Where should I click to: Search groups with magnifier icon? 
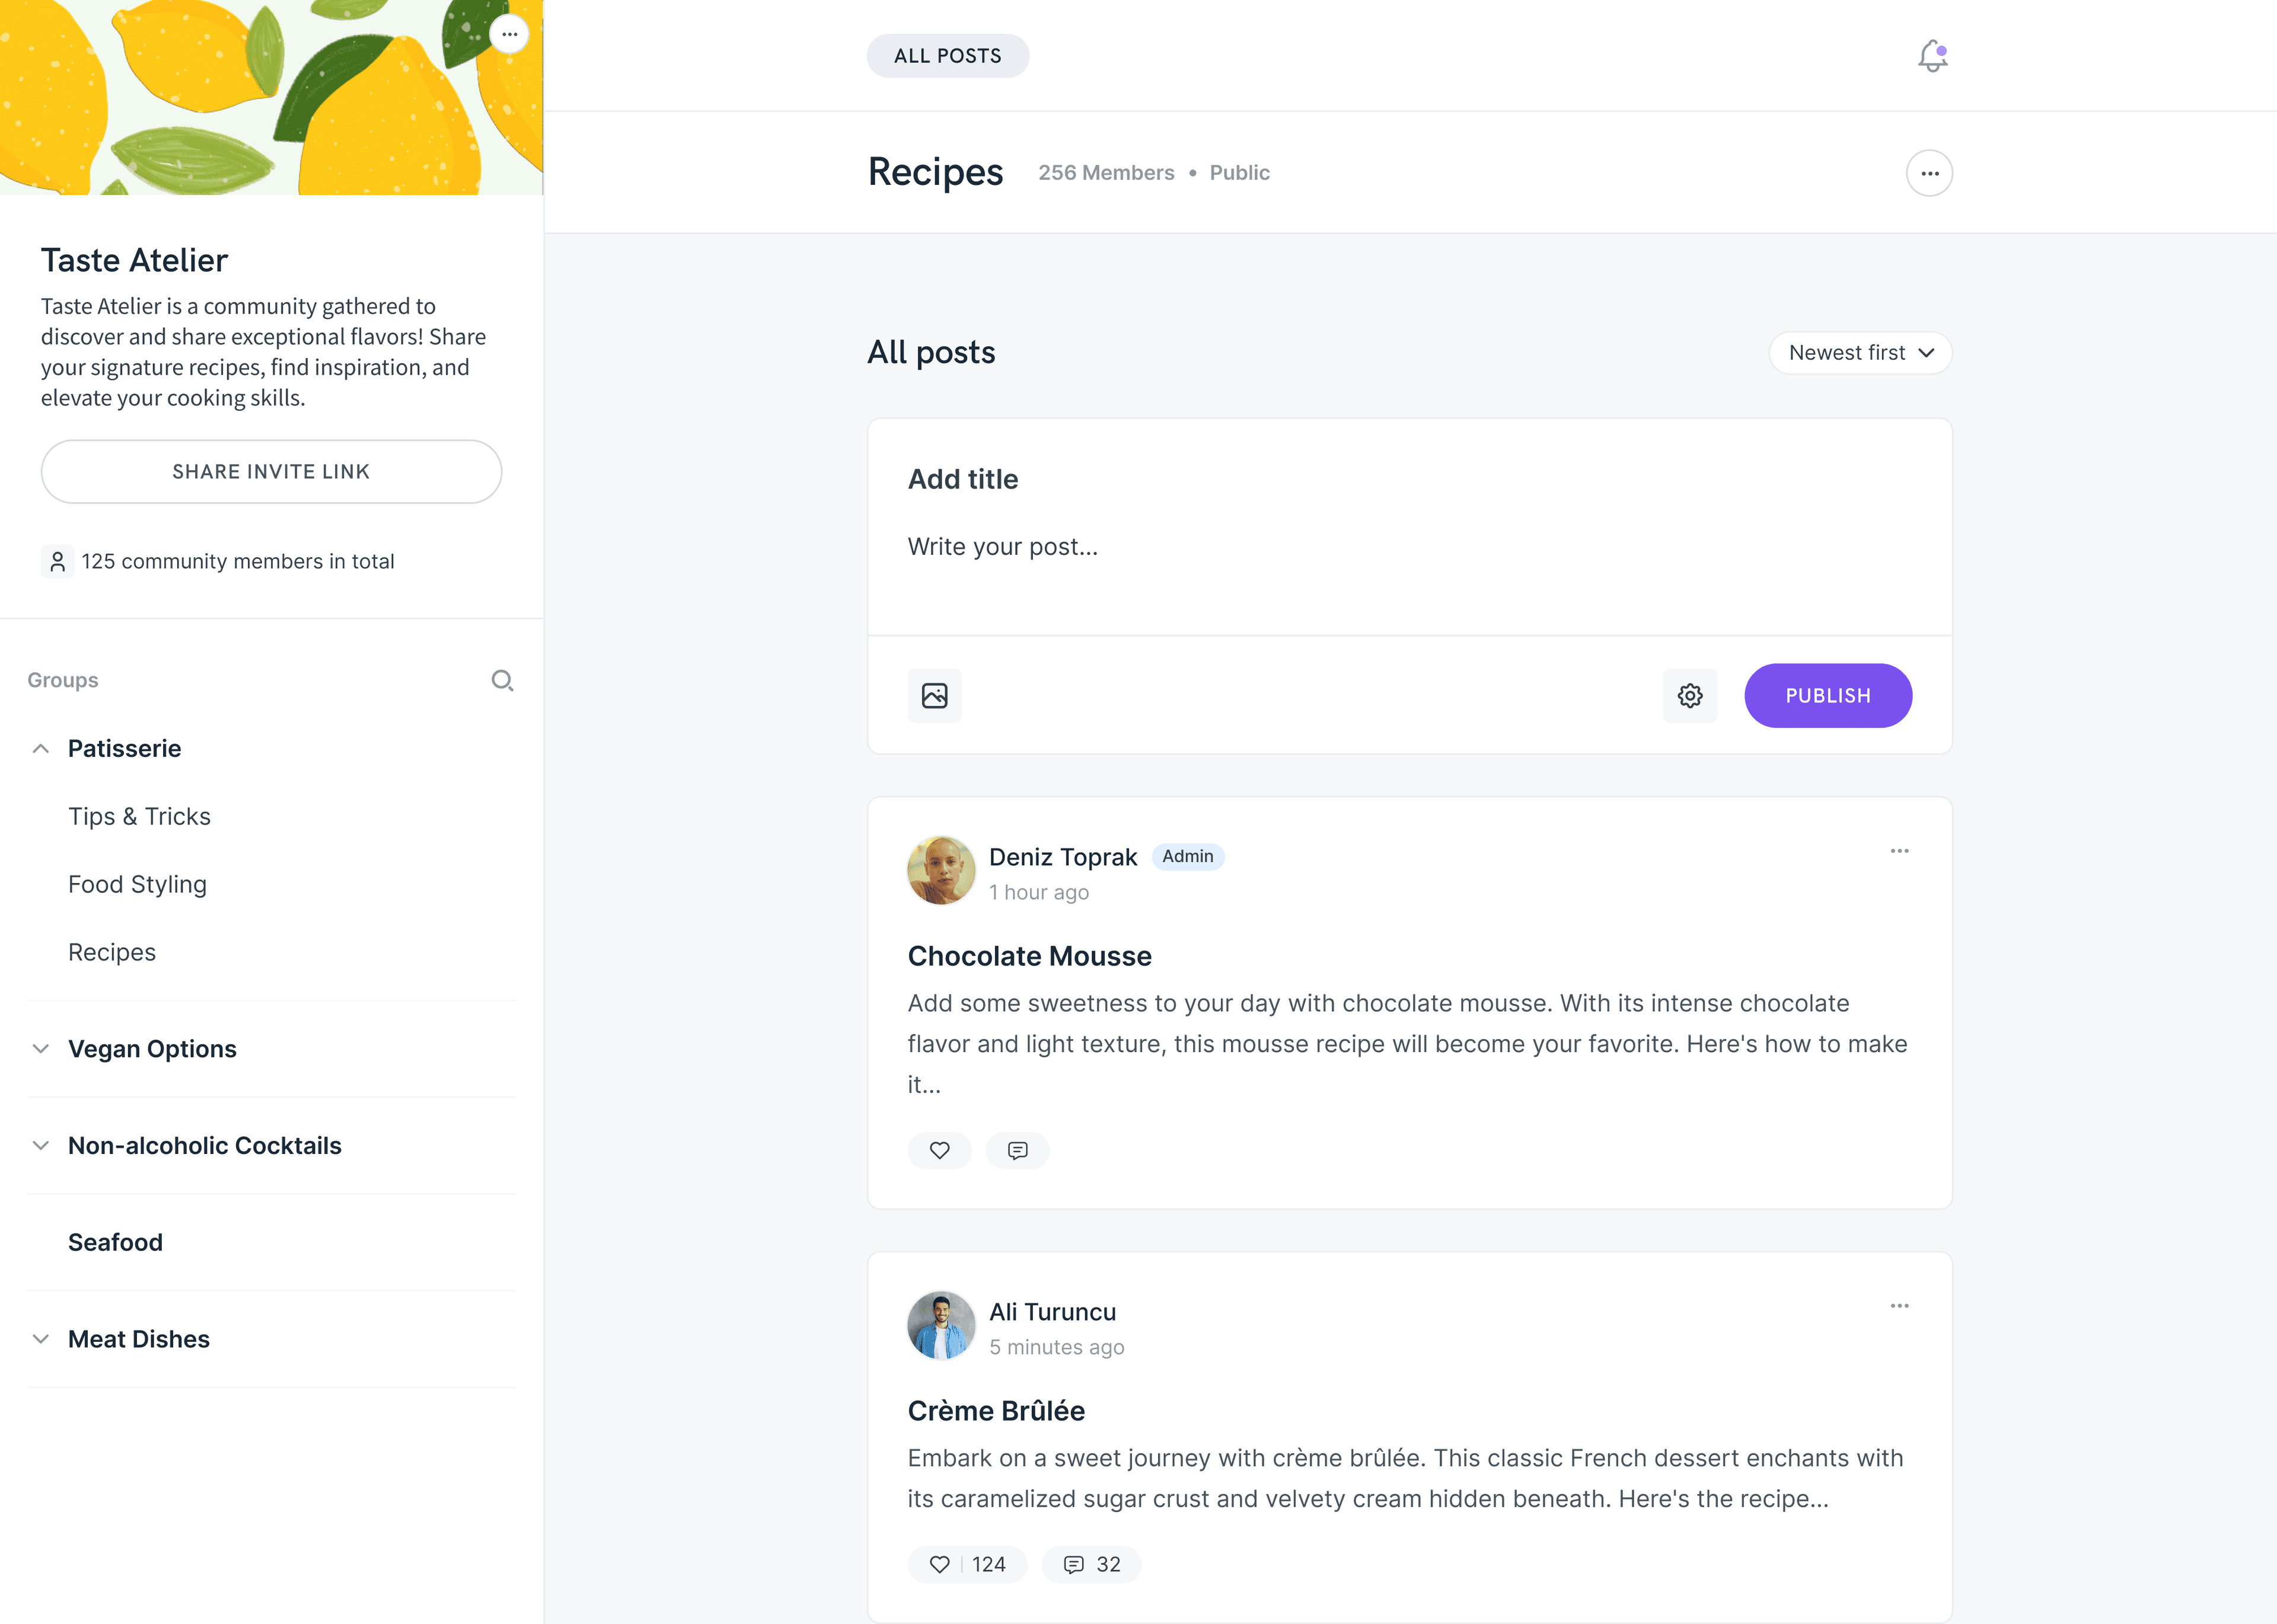pos(502,681)
